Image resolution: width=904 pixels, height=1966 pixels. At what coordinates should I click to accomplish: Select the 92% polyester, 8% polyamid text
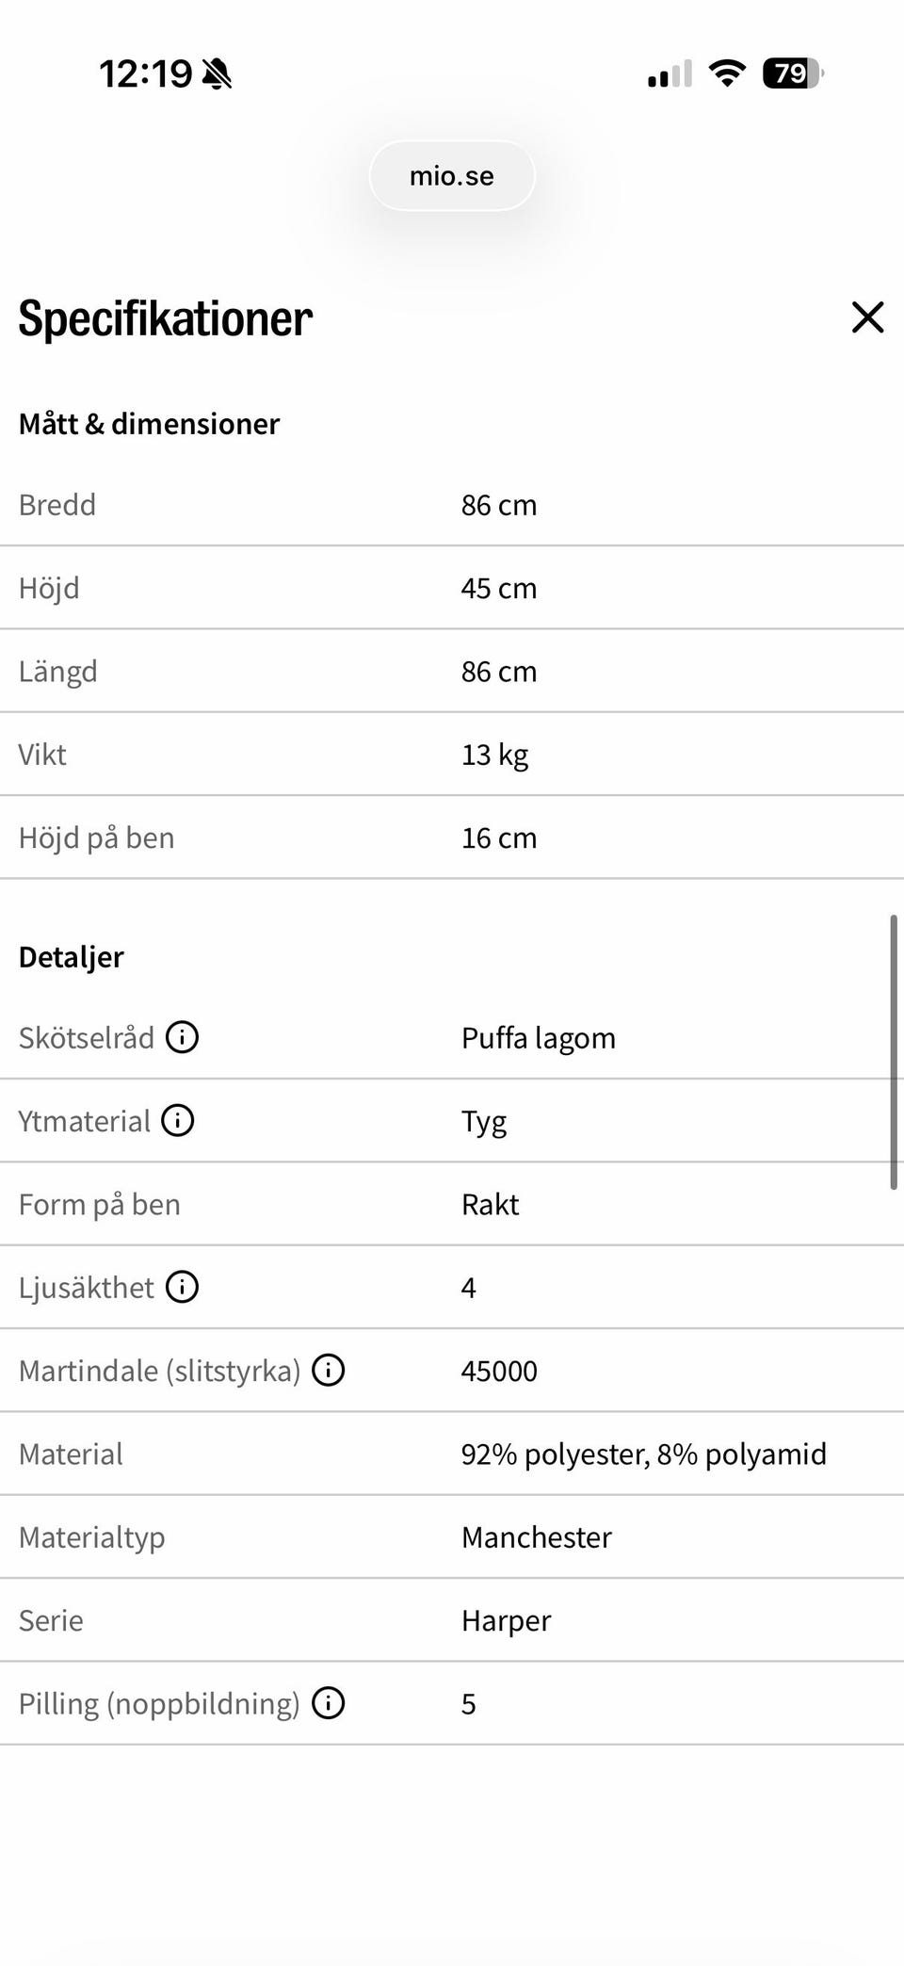point(643,1454)
